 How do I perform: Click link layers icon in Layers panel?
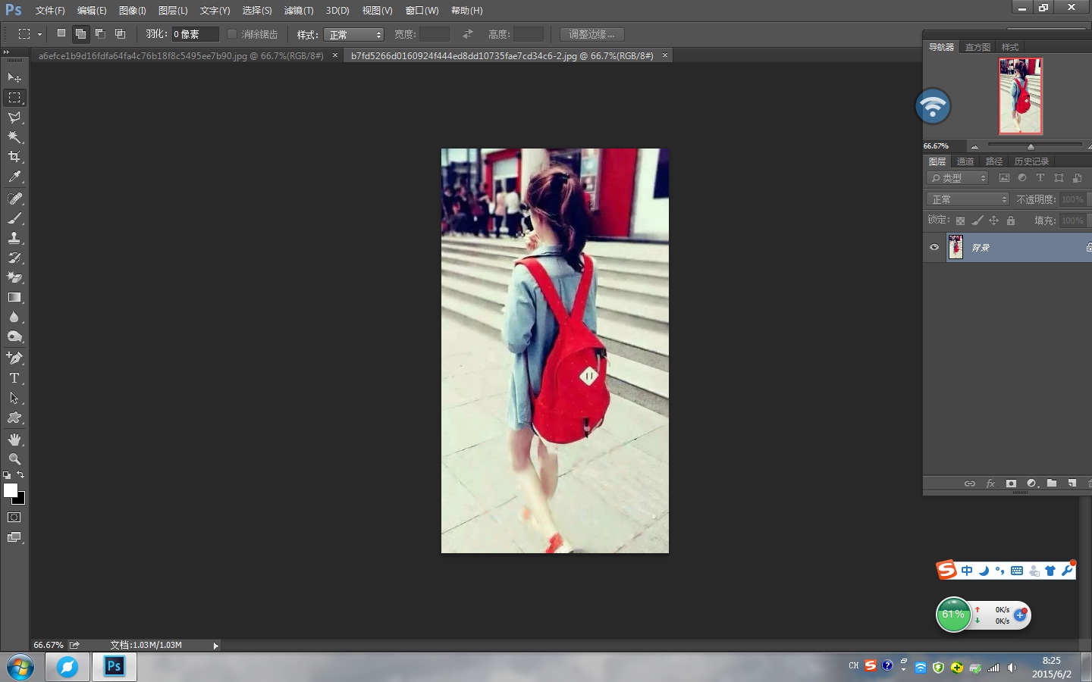[x=970, y=483]
